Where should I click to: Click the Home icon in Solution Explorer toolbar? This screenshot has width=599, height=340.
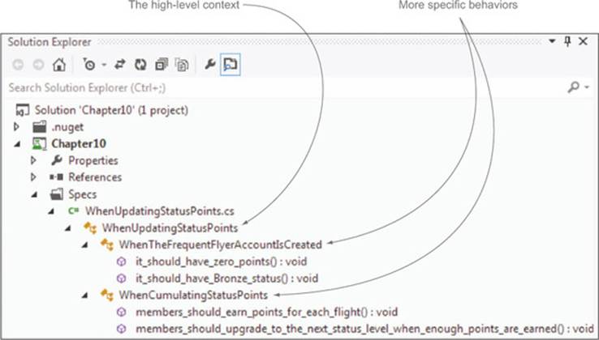(59, 65)
